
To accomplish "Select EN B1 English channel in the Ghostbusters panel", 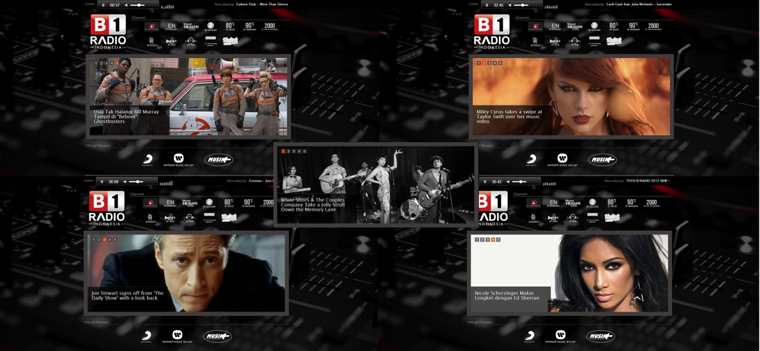I will 172,27.
